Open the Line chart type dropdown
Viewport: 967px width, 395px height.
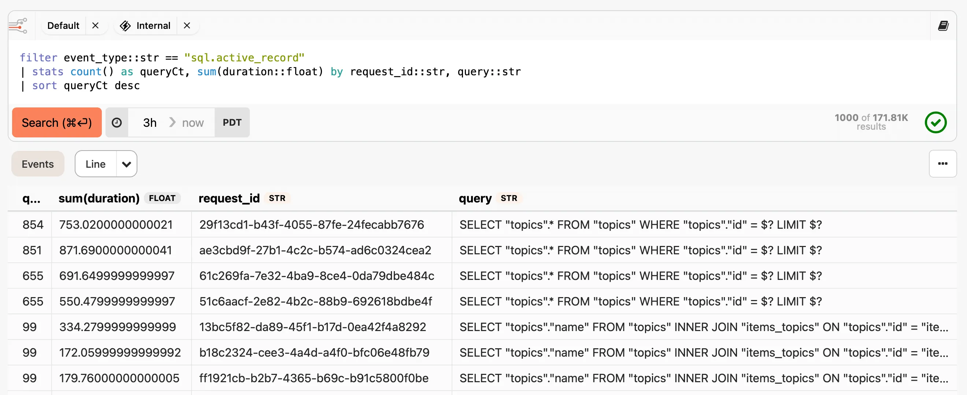[126, 164]
